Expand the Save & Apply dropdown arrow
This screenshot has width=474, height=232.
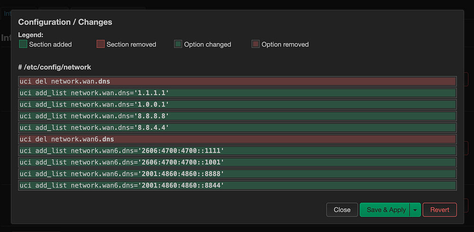[x=415, y=210]
